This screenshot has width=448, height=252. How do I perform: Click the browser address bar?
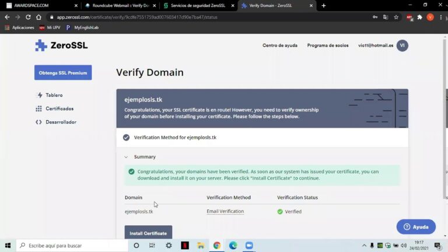pyautogui.click(x=209, y=17)
